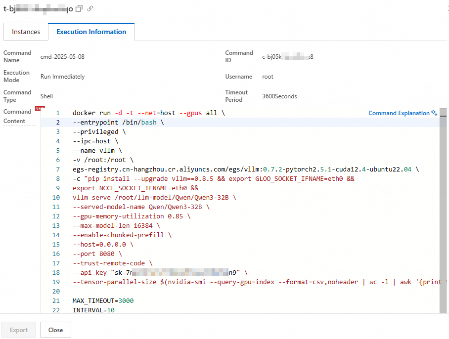Click the Command Type value Shell
This screenshot has width=449, height=339.
click(x=46, y=96)
